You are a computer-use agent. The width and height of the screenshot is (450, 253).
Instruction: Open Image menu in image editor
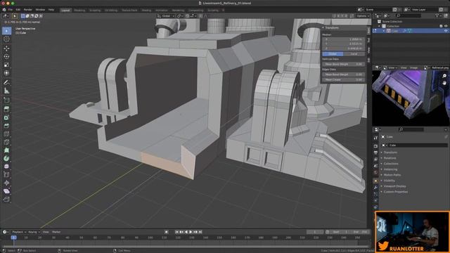tap(413, 67)
